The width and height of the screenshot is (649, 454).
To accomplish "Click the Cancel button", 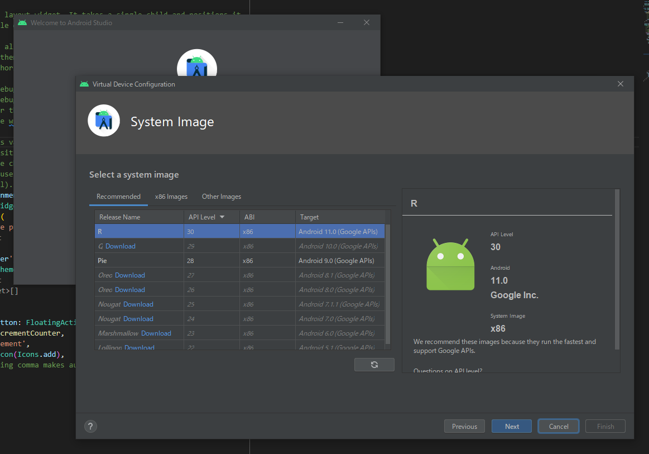I will [x=559, y=426].
